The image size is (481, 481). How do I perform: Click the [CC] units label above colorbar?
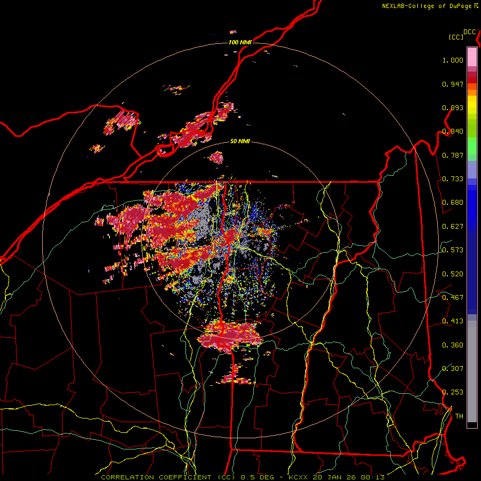point(456,37)
